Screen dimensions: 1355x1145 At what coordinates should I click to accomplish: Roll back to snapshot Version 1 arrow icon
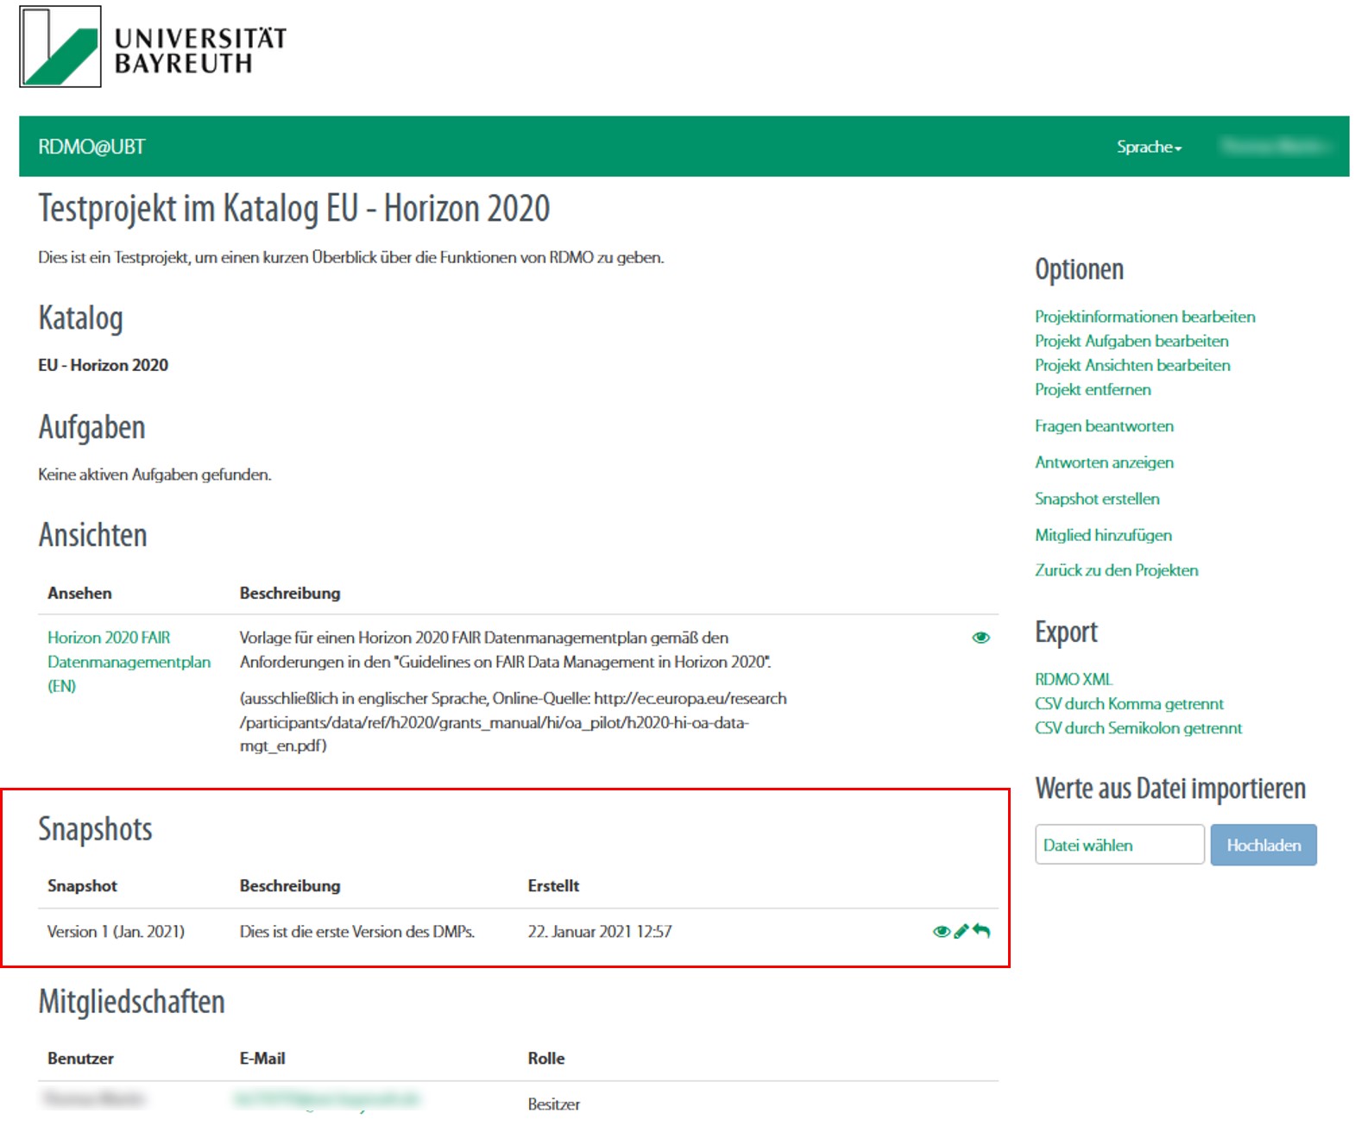981,931
